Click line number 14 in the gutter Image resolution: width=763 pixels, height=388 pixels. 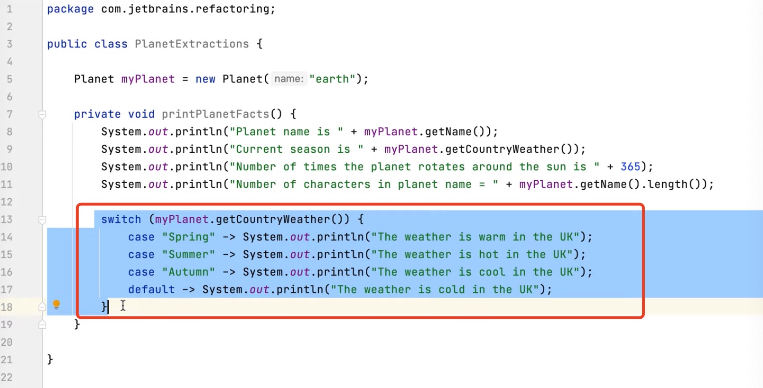pyautogui.click(x=7, y=237)
